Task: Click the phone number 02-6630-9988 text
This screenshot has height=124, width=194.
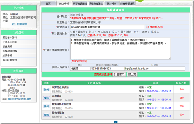Action: pyautogui.click(x=15, y=80)
